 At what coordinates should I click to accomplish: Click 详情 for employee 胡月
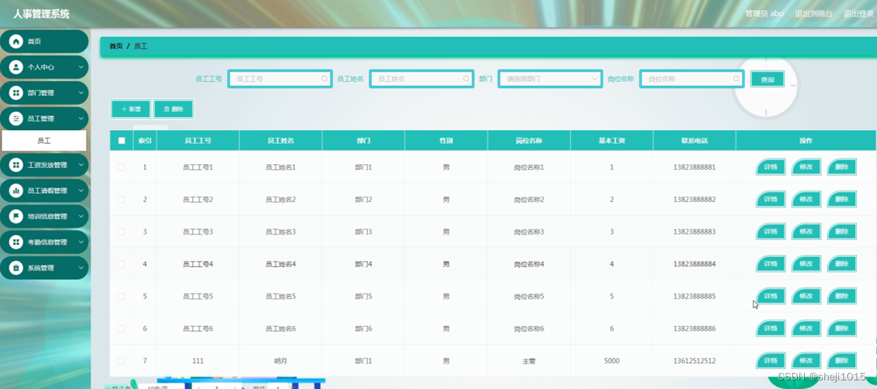click(771, 361)
